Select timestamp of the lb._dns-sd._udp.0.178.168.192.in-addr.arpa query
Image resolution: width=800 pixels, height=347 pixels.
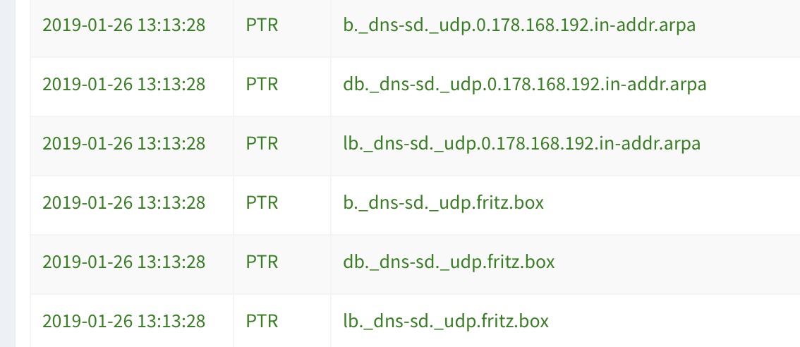124,144
